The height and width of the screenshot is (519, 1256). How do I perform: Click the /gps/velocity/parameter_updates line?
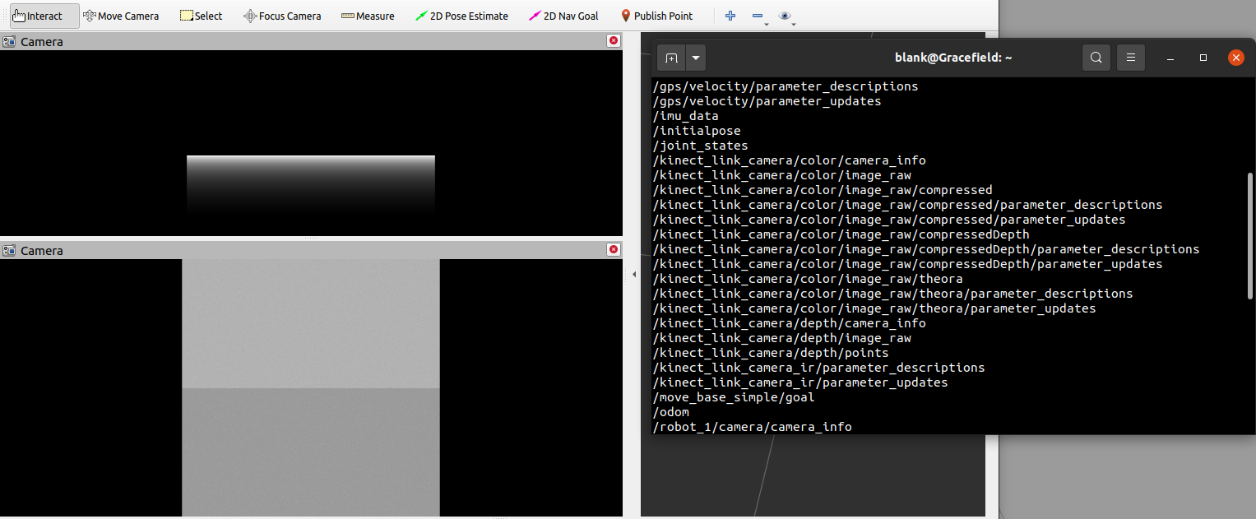click(x=767, y=101)
